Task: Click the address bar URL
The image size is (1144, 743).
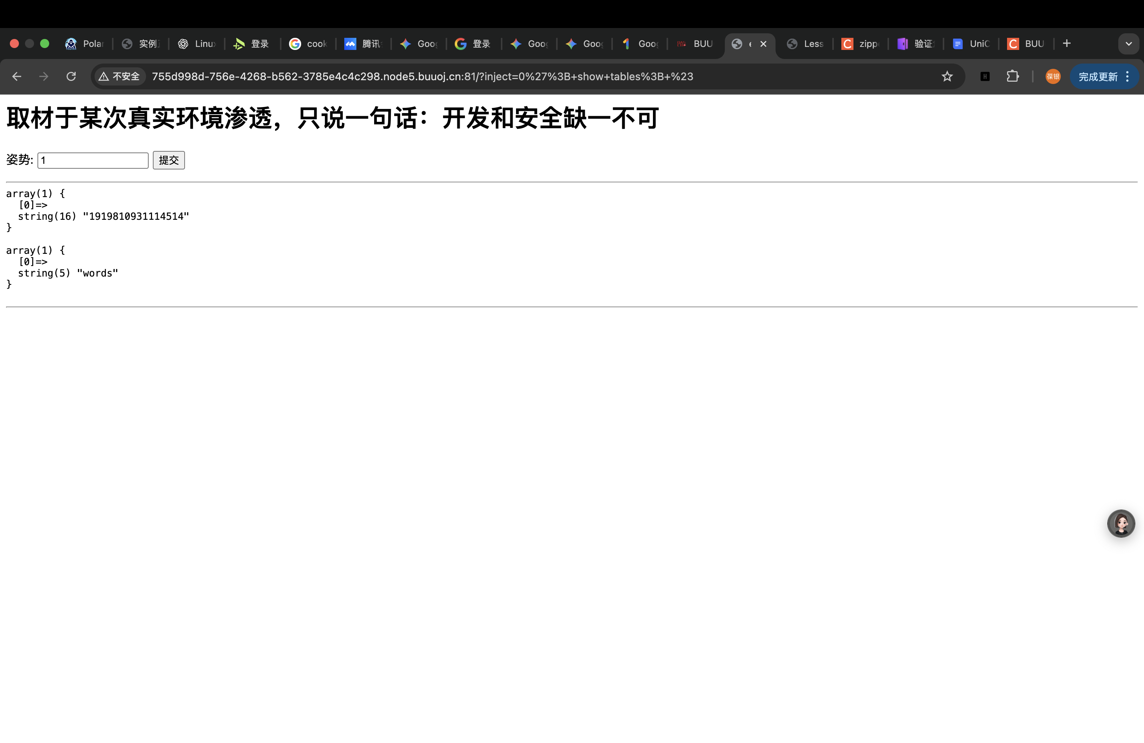Action: click(423, 76)
